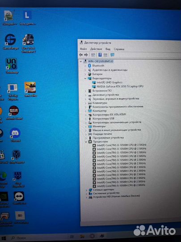Image resolution: width=181 pixels, height=242 pixels.
Task: Click the Forward arrow in Device Manager toolbar
Action: coord(86,55)
